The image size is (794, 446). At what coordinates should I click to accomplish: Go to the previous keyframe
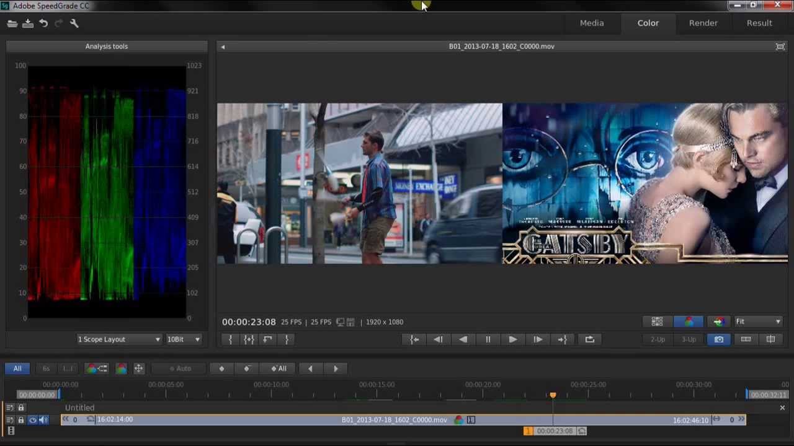310,369
